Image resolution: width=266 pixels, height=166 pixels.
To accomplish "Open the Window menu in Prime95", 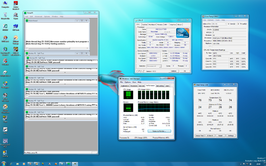I will [x=55, y=16].
